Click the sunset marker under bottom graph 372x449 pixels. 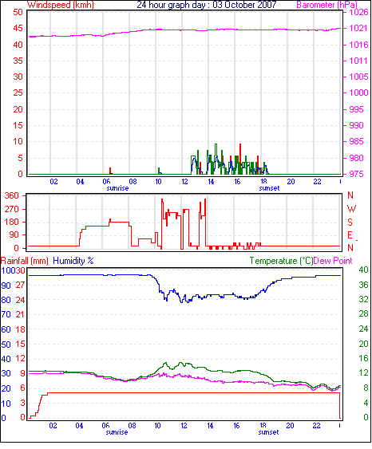click(x=268, y=432)
